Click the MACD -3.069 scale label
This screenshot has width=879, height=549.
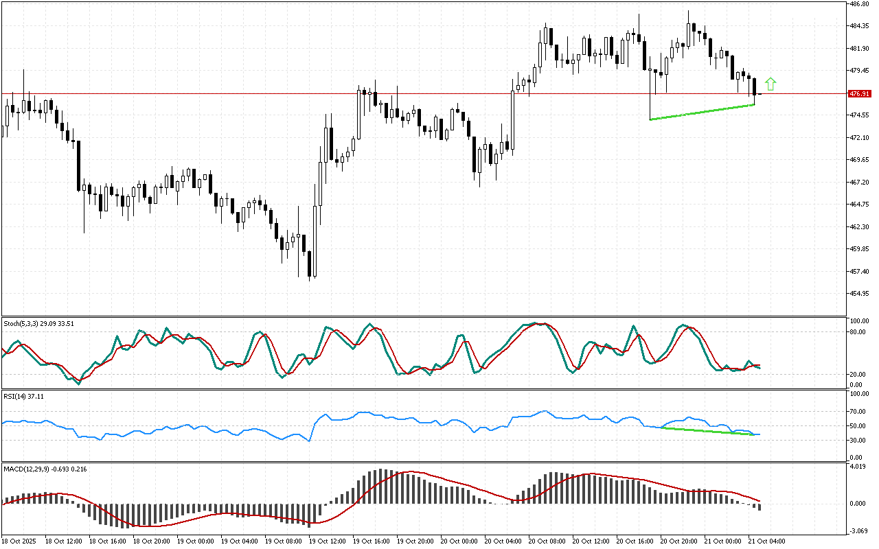click(856, 531)
